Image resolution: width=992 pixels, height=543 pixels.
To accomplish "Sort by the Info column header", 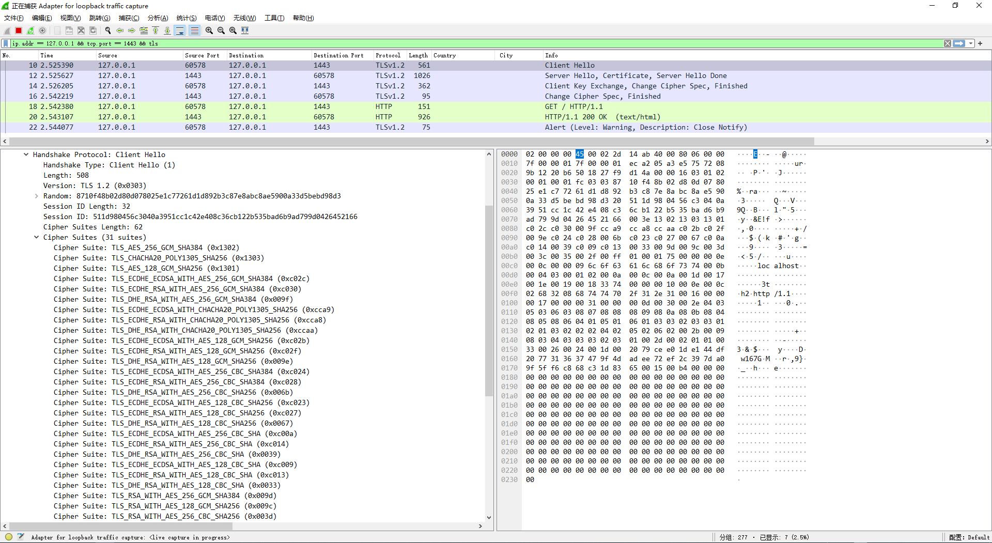I will tap(767, 55).
